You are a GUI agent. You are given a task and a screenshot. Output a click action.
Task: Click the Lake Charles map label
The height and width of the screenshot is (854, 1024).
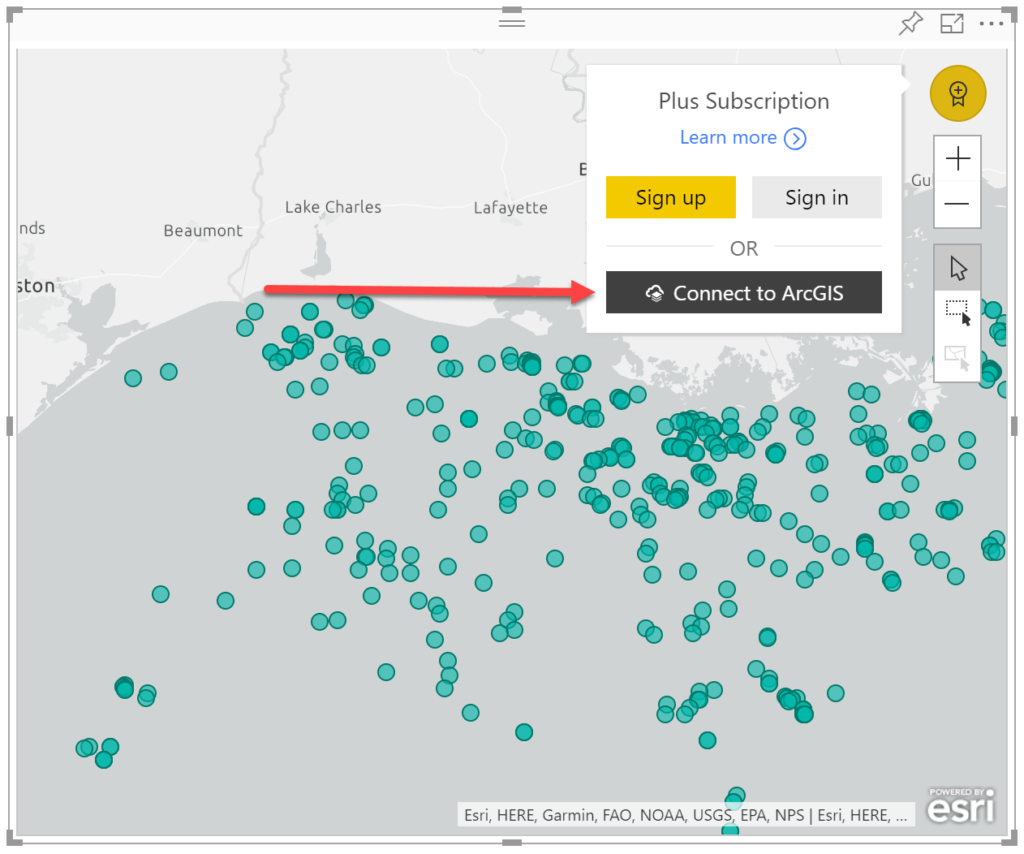pyautogui.click(x=333, y=207)
